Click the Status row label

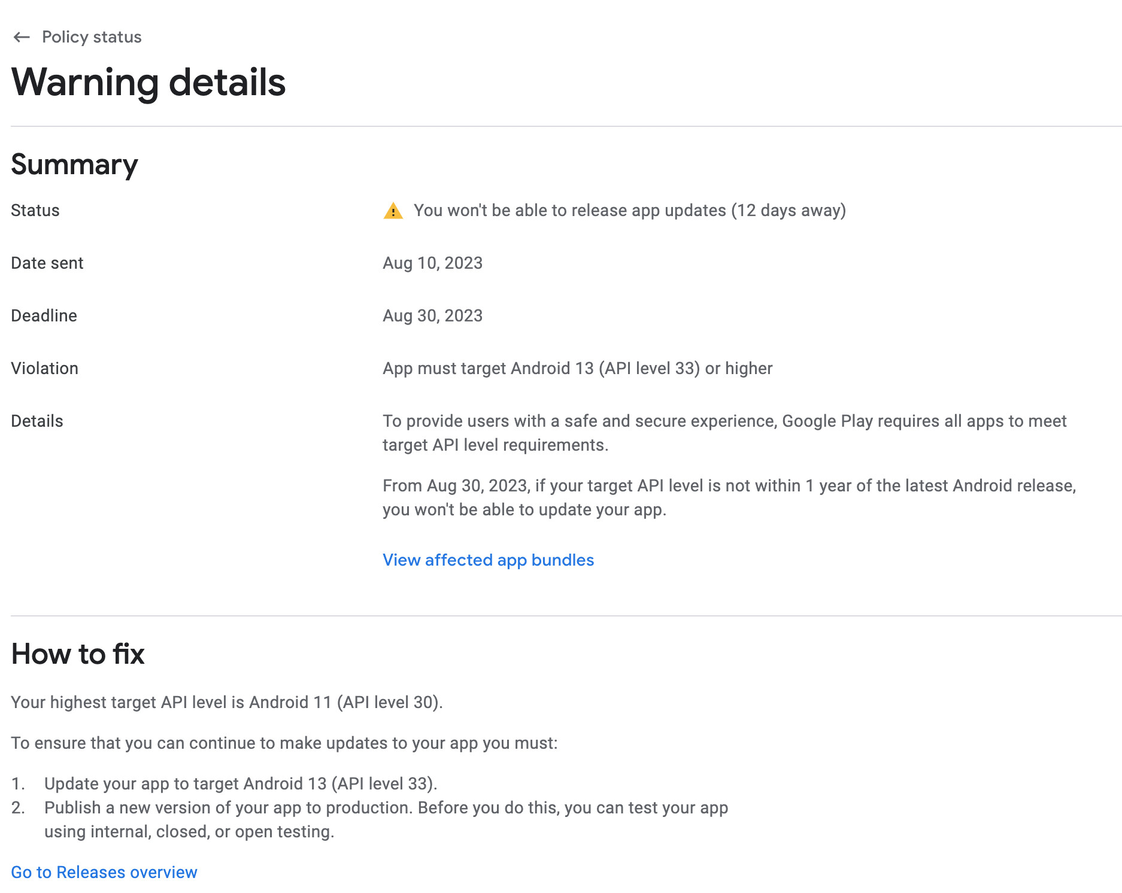[x=35, y=211]
